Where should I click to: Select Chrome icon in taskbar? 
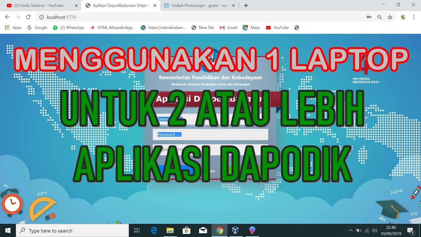pyautogui.click(x=219, y=230)
